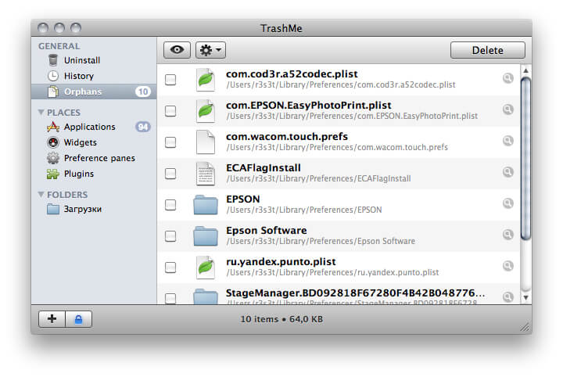Click the blue lock button
Image resolution: width=563 pixels, height=377 pixels.
tap(78, 319)
